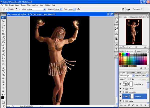Hide the necklace layer group
The width and height of the screenshot is (150, 108).
(x=120, y=96)
